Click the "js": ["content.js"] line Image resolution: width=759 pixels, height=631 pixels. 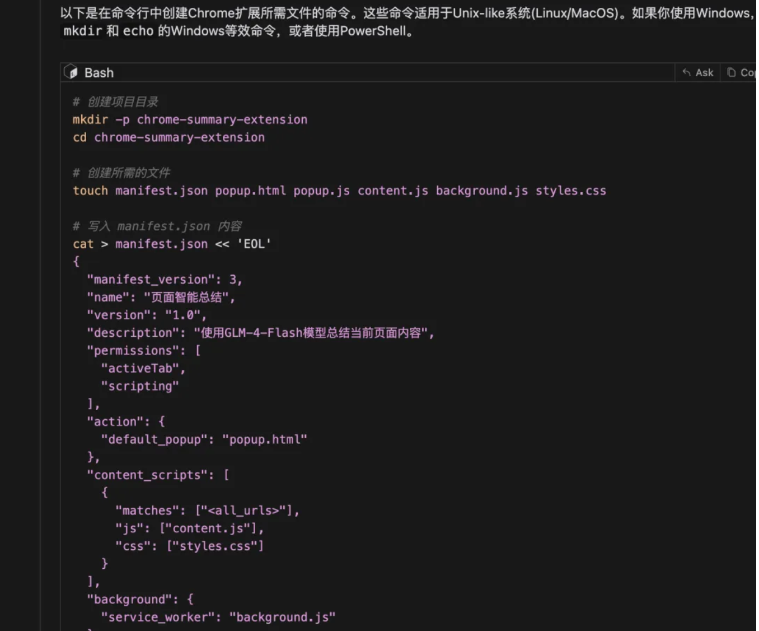(x=190, y=528)
